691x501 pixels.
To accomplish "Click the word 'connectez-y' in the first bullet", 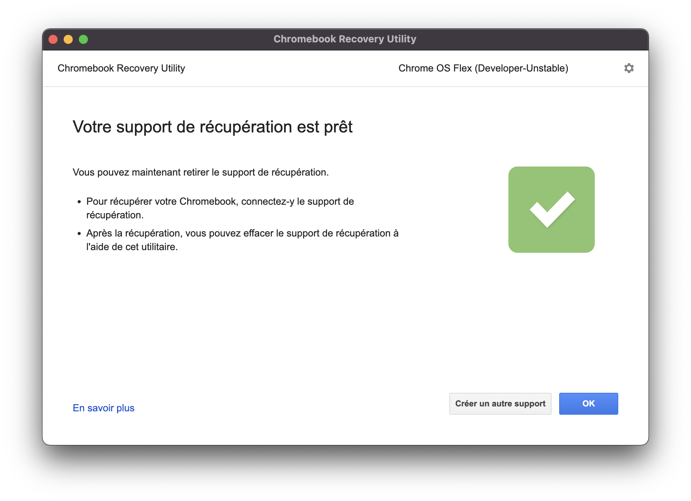I will point(268,202).
